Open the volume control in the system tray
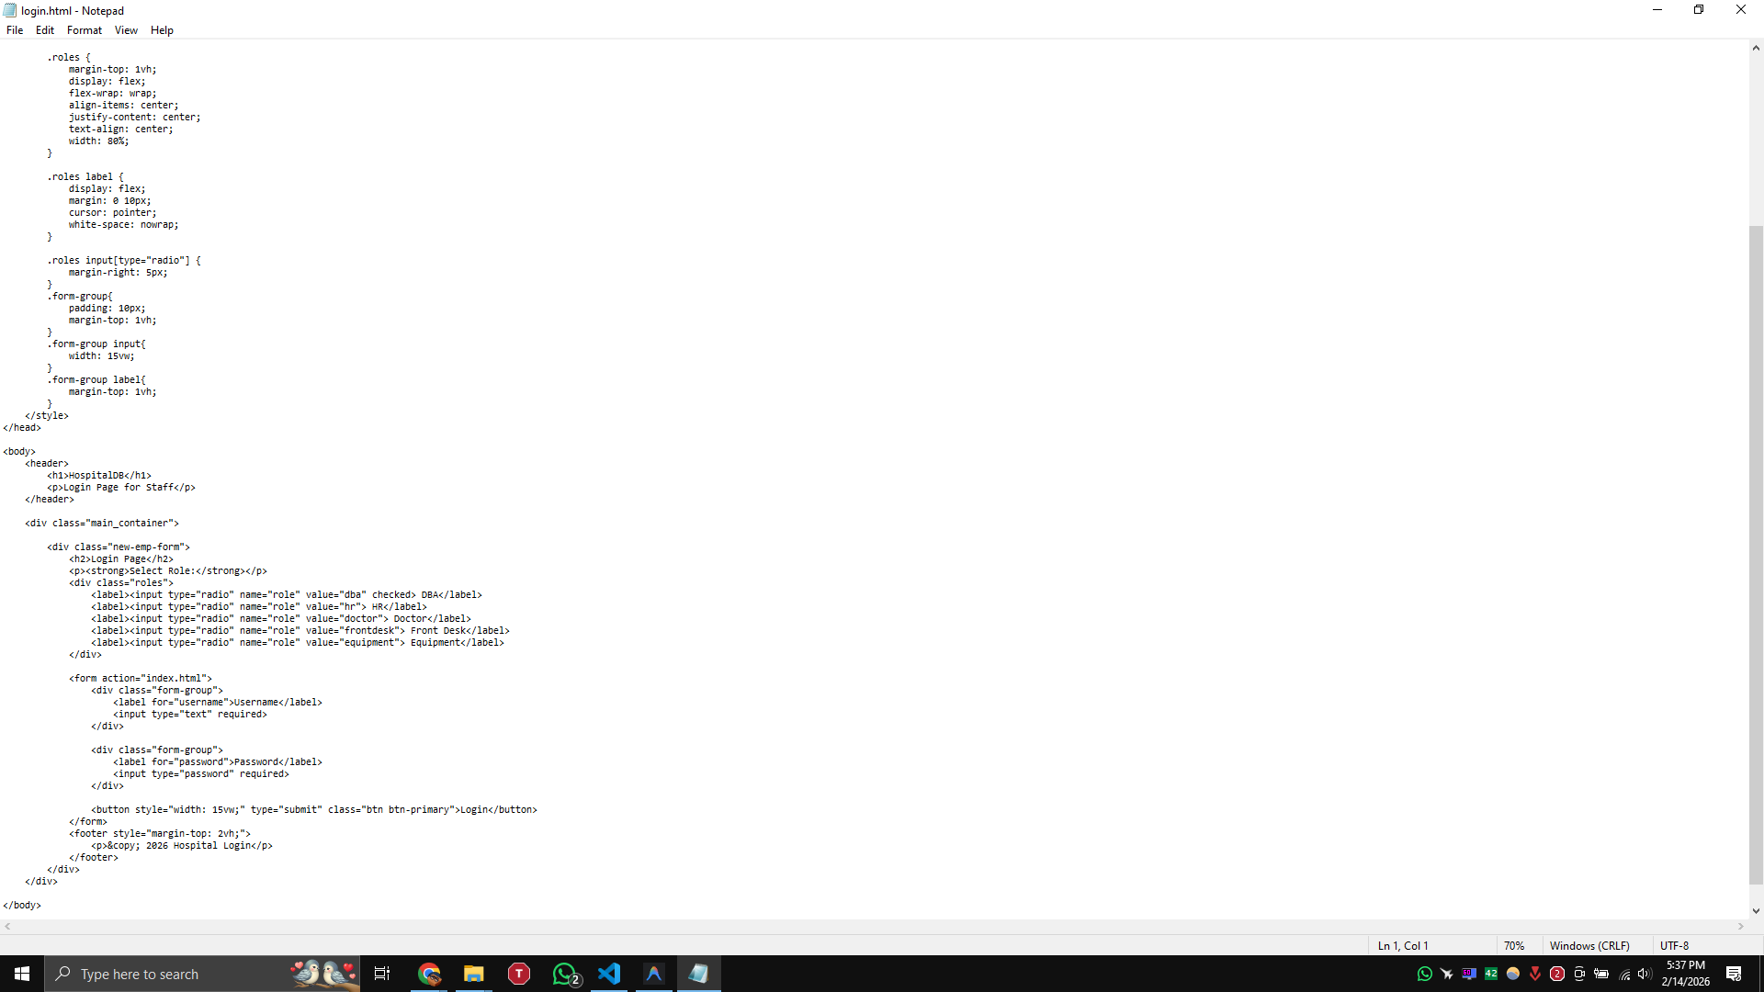The width and height of the screenshot is (1764, 992). point(1645,975)
